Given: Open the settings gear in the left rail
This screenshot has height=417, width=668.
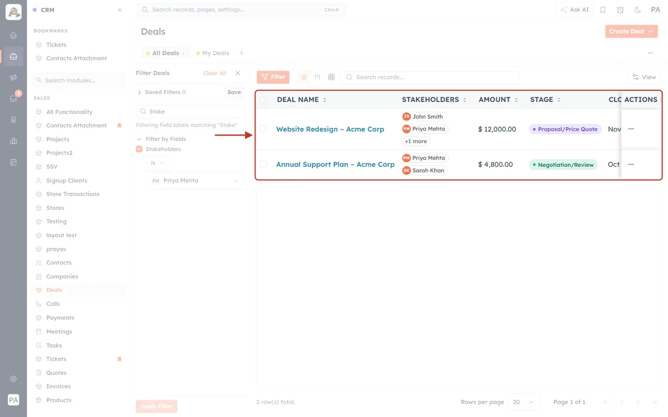Looking at the screenshot, I should tap(13, 379).
